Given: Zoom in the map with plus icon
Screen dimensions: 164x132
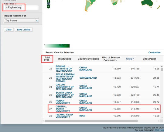Looking at the screenshot, I should (x=48, y=1).
